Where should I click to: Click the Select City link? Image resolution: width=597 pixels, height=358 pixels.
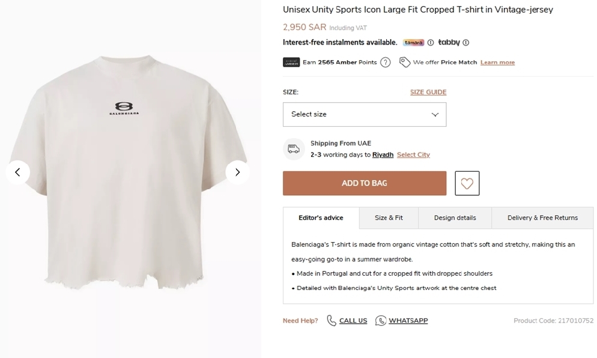tap(413, 155)
